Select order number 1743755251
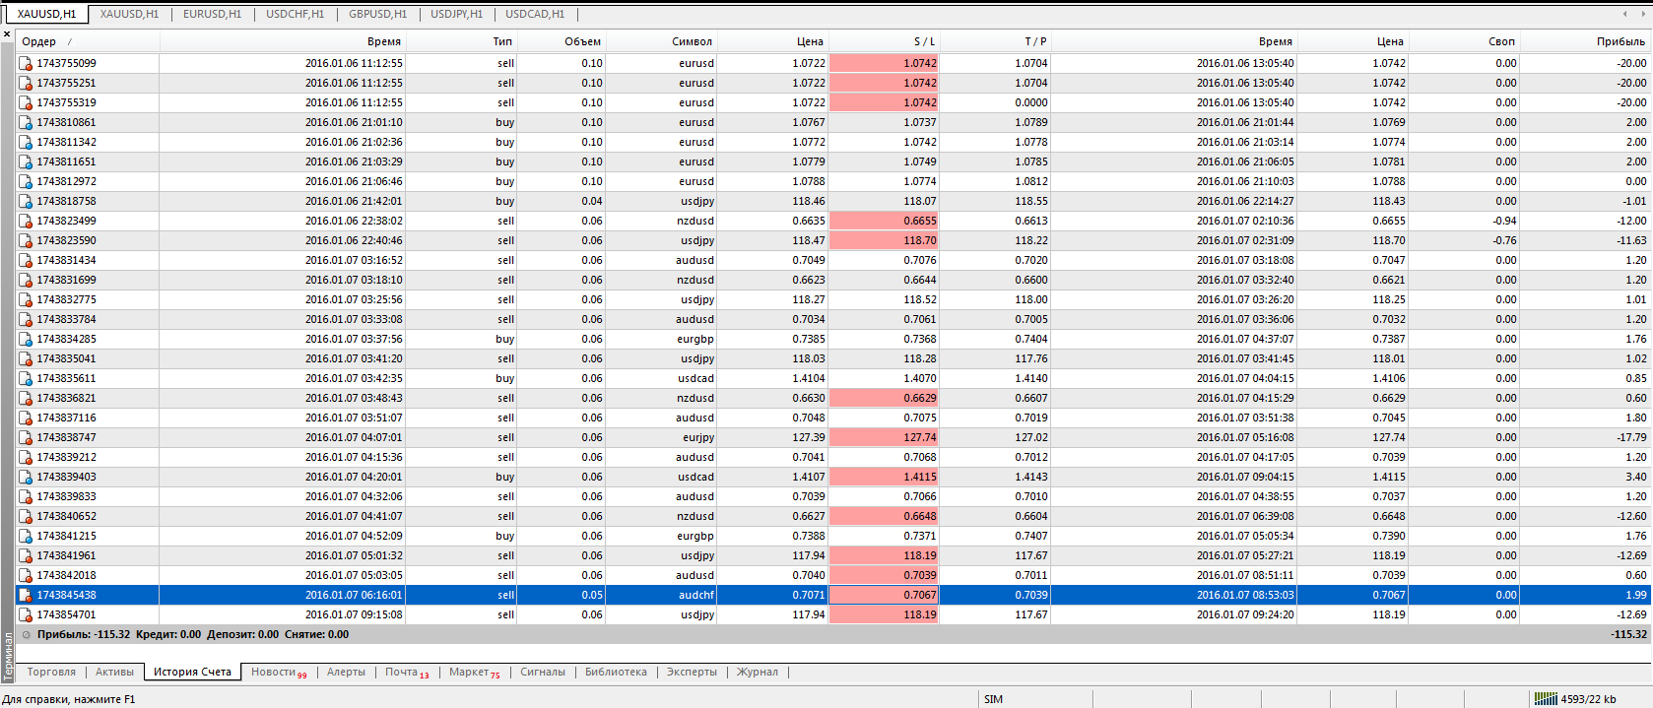This screenshot has height=708, width=1653. [x=67, y=83]
